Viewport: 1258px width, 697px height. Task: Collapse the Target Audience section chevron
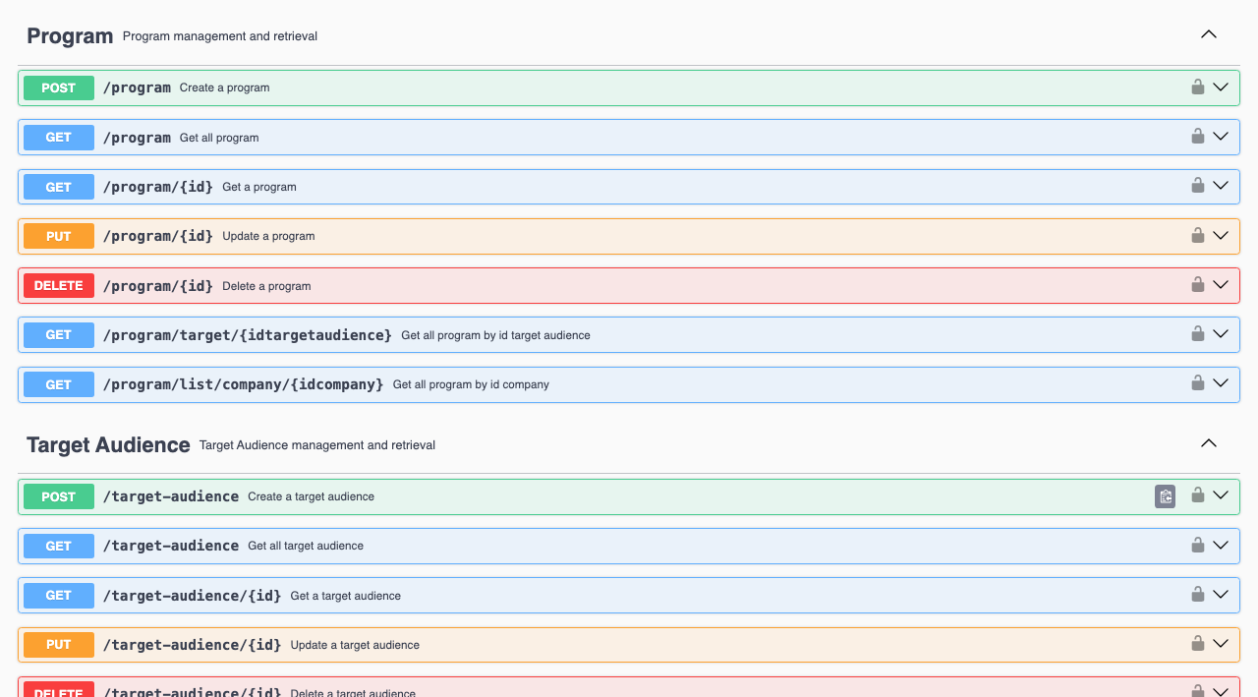coord(1209,443)
